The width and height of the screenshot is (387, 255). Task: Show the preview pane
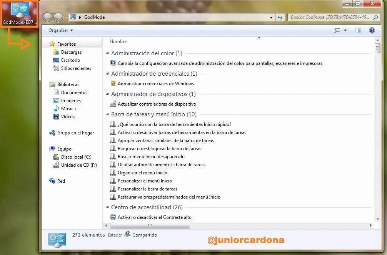click(x=358, y=30)
